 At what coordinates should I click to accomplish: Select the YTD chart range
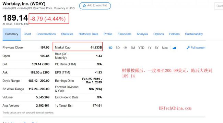pyautogui.click(x=141, y=48)
